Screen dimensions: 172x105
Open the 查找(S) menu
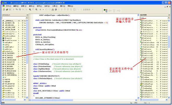coord(32,6)
